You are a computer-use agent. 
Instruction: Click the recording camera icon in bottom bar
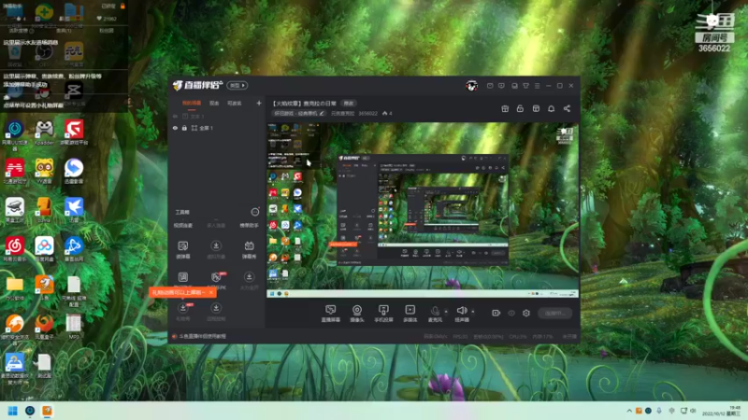click(496, 313)
